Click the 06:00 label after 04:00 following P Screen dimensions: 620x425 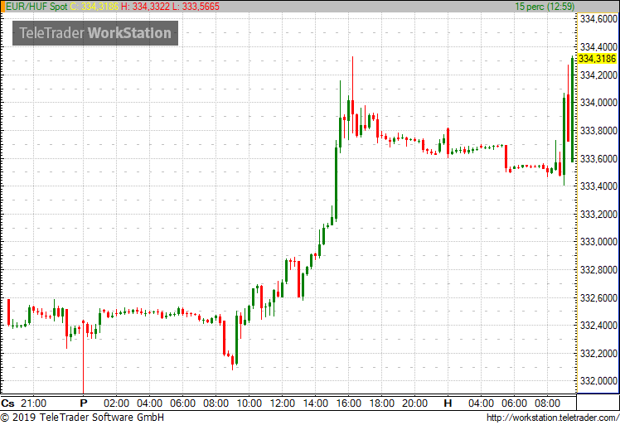click(x=182, y=403)
